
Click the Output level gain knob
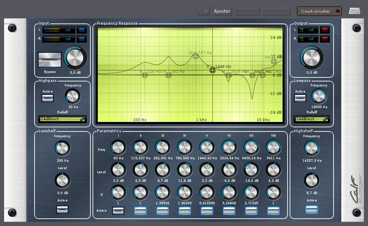(x=312, y=58)
